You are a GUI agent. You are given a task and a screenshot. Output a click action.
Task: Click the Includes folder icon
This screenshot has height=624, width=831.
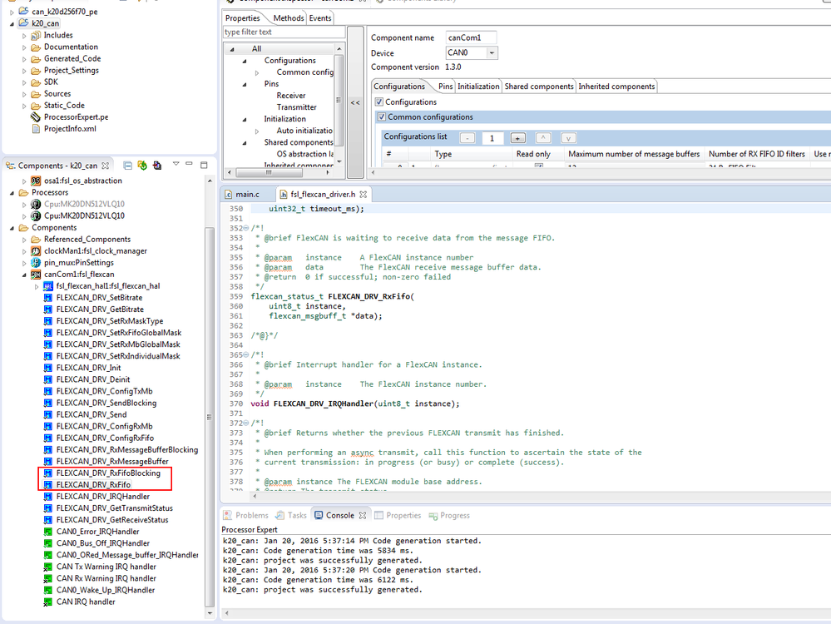[x=36, y=36]
